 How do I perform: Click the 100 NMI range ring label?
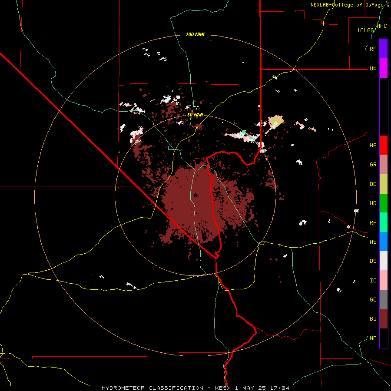195,34
